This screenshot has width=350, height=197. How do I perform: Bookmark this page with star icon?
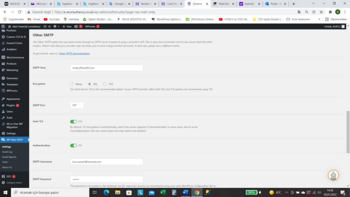click(321, 12)
